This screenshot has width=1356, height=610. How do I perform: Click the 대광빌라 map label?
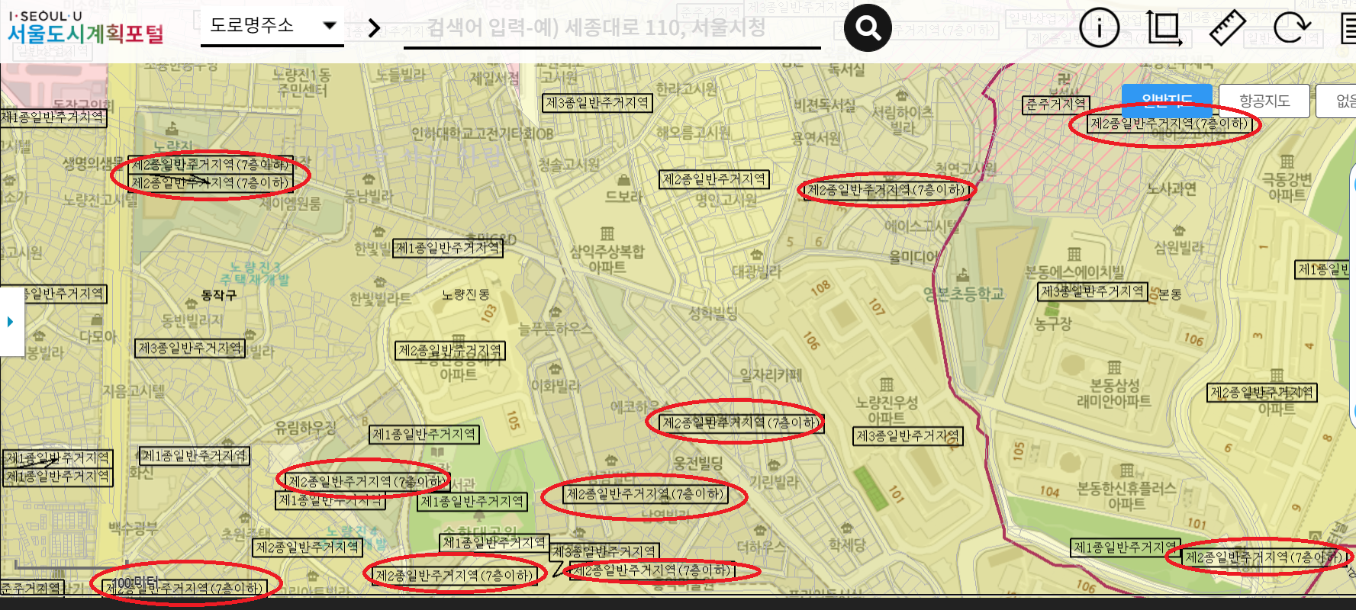point(756,271)
